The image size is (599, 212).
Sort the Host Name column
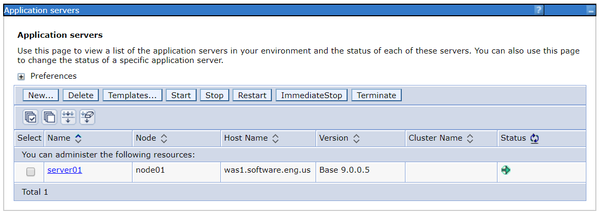point(276,139)
